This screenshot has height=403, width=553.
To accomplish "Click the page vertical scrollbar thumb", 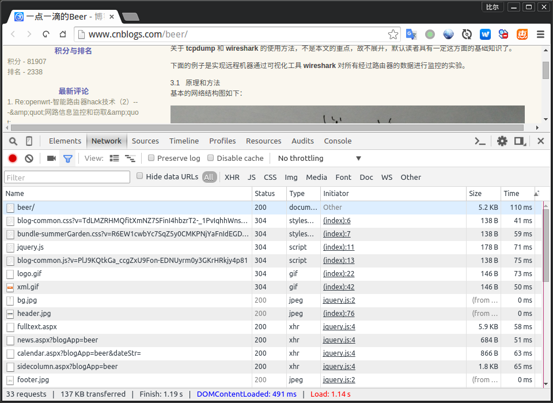I will click(x=546, y=70).
